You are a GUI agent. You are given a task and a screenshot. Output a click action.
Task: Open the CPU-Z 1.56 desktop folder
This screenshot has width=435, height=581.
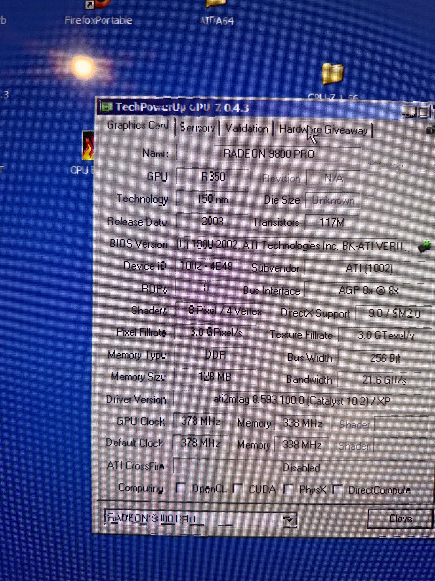click(x=333, y=81)
